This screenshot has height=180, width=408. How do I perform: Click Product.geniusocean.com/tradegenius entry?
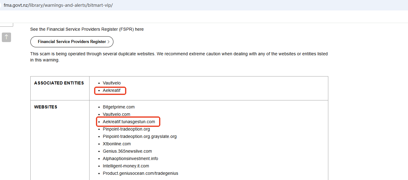tap(140, 173)
